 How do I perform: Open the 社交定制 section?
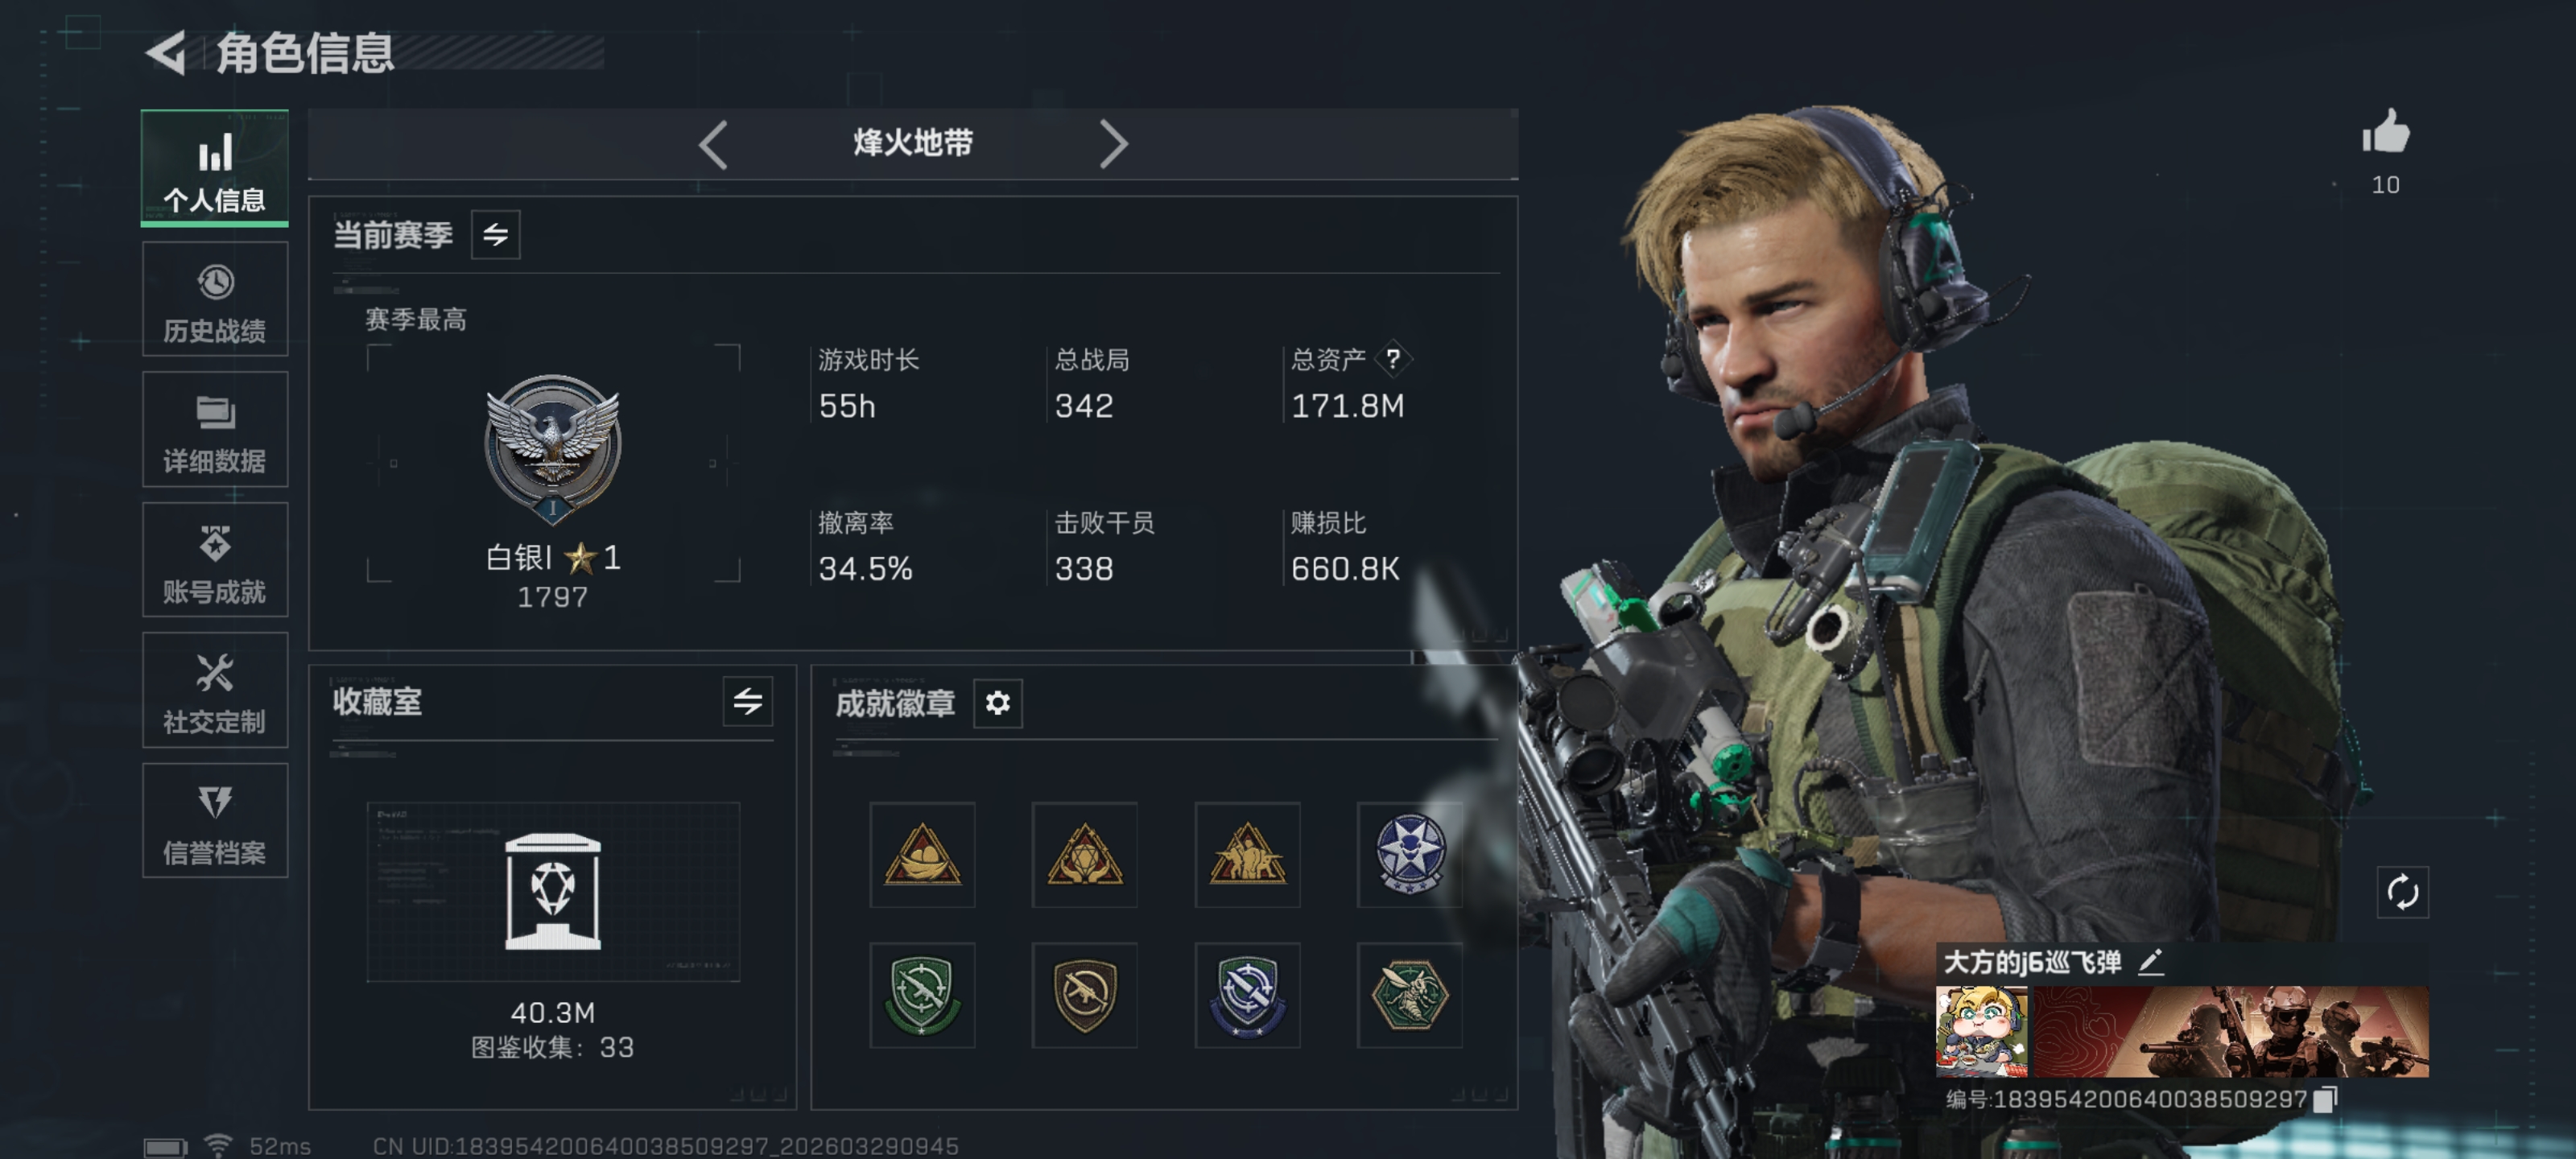coord(215,690)
